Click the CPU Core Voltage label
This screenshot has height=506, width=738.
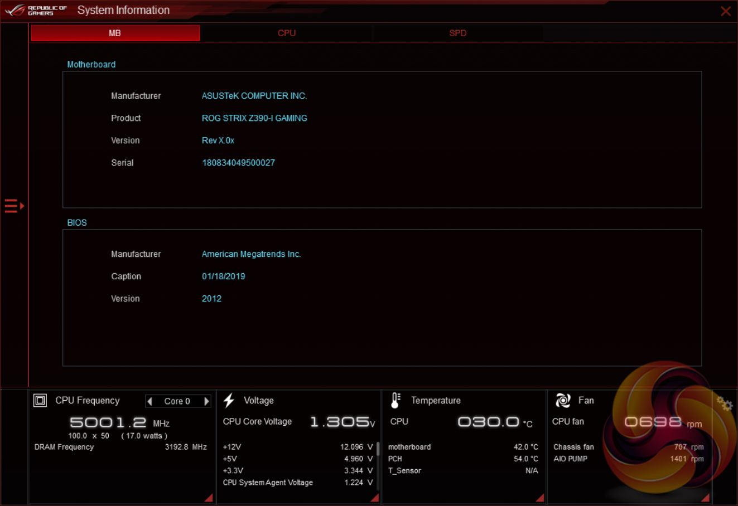pos(257,422)
